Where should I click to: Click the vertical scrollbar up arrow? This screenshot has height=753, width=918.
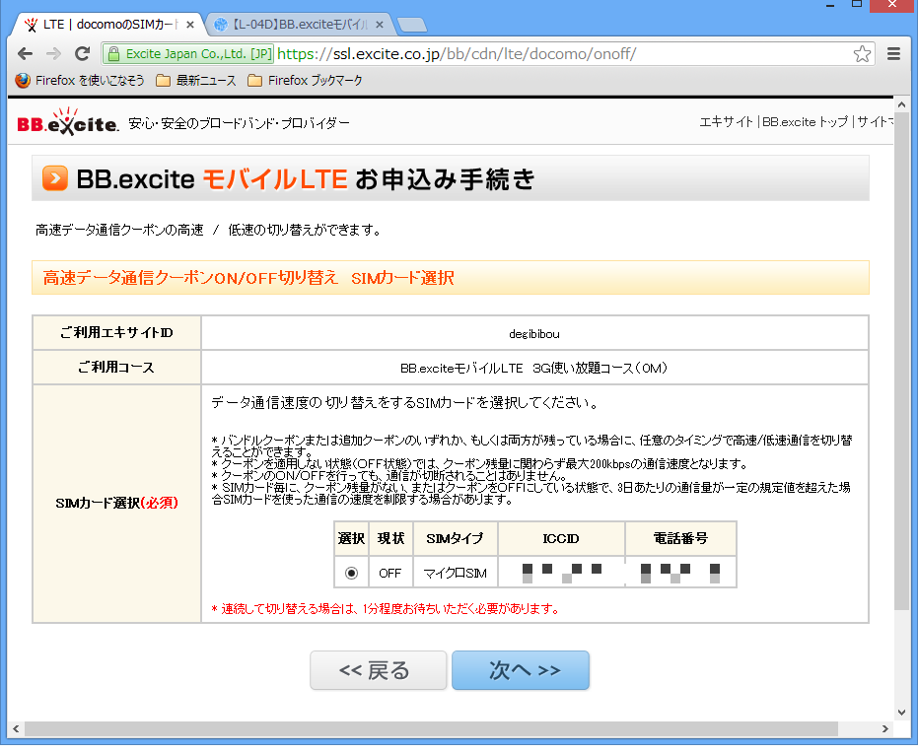click(901, 104)
